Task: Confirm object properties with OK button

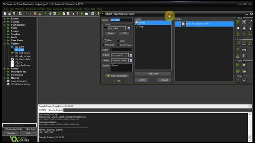Action: (x=117, y=81)
